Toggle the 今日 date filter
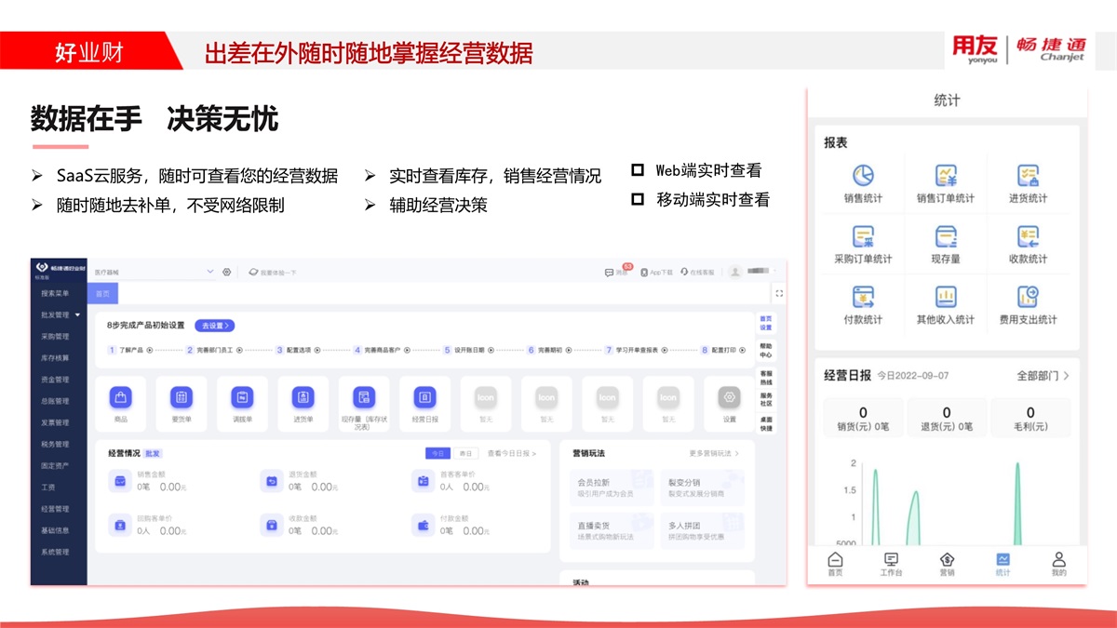The image size is (1117, 628). [437, 453]
